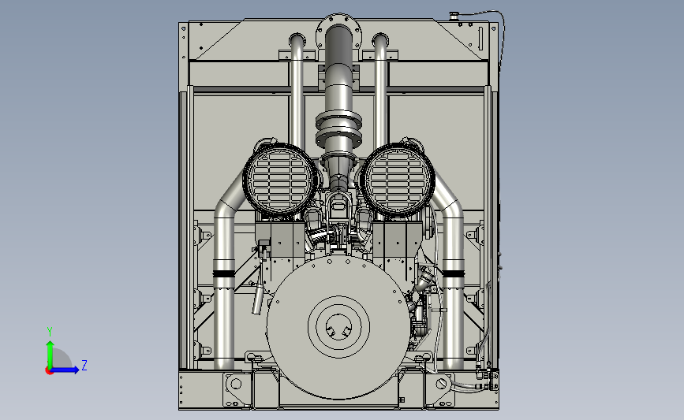Select the right base frame mounting bracket hole
This screenshot has height=420, width=684.
(x=441, y=384)
